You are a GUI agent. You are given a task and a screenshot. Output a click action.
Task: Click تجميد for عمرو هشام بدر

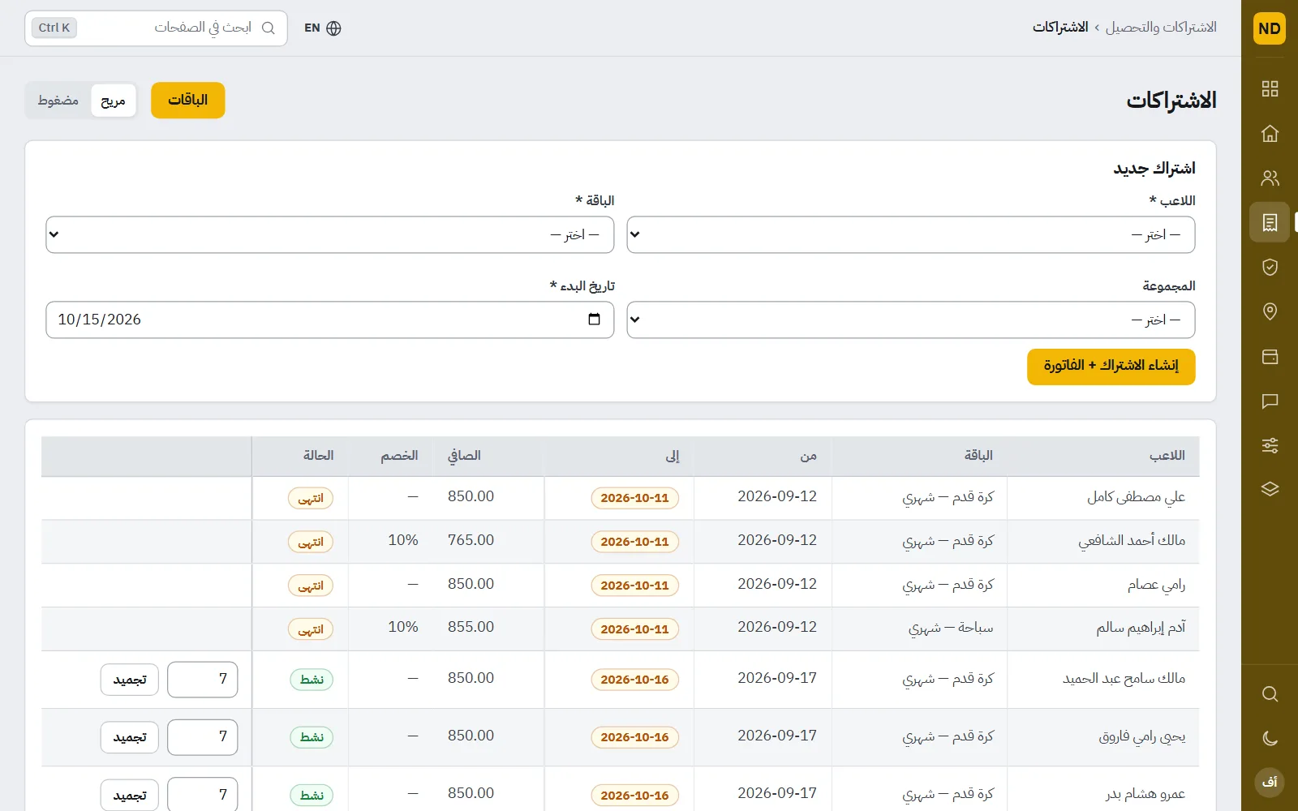coord(130,795)
